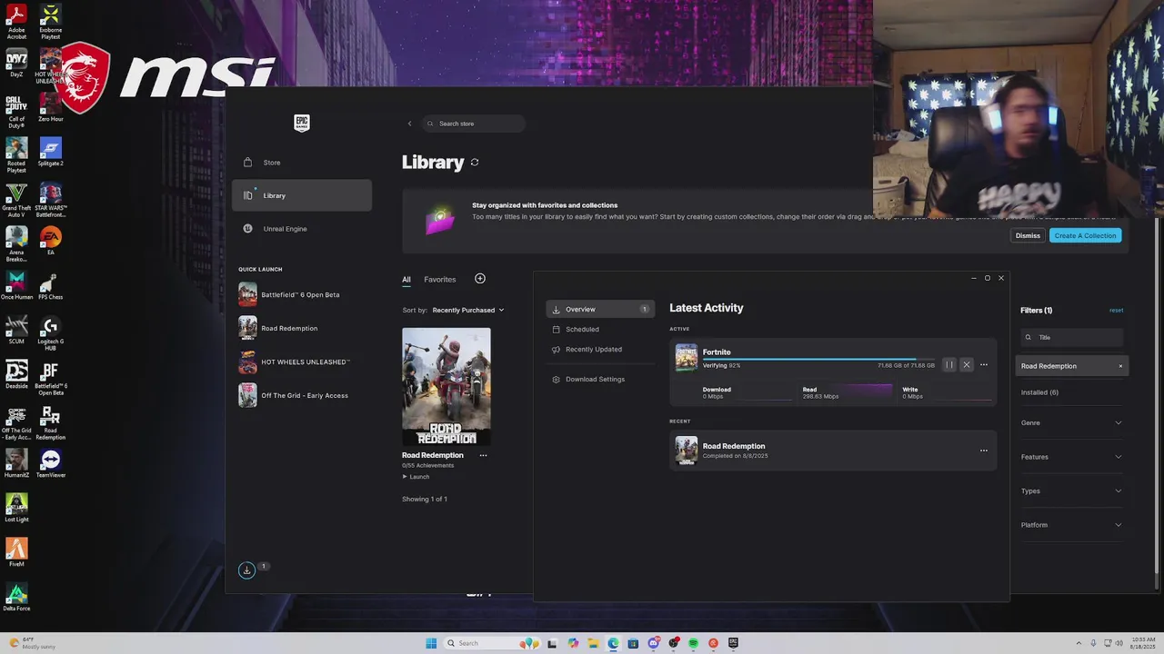Open Spotify from the taskbar
The height and width of the screenshot is (654, 1164).
[693, 643]
